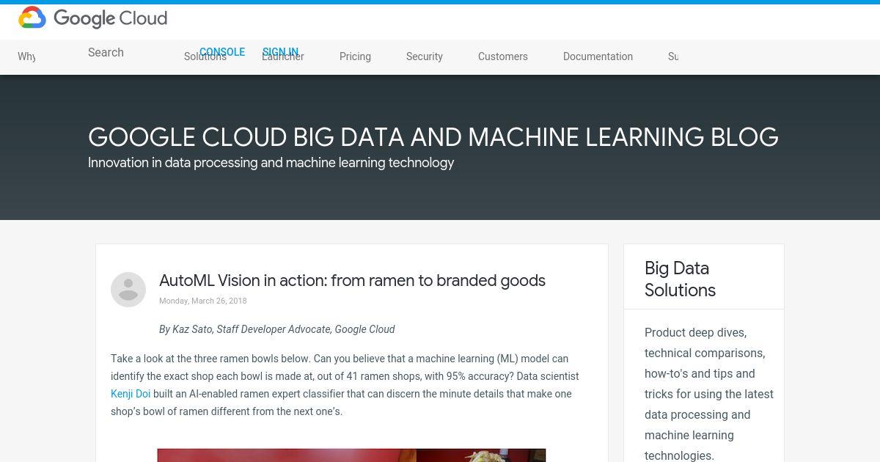Open the Search field
The height and width of the screenshot is (462, 880).
pos(106,52)
